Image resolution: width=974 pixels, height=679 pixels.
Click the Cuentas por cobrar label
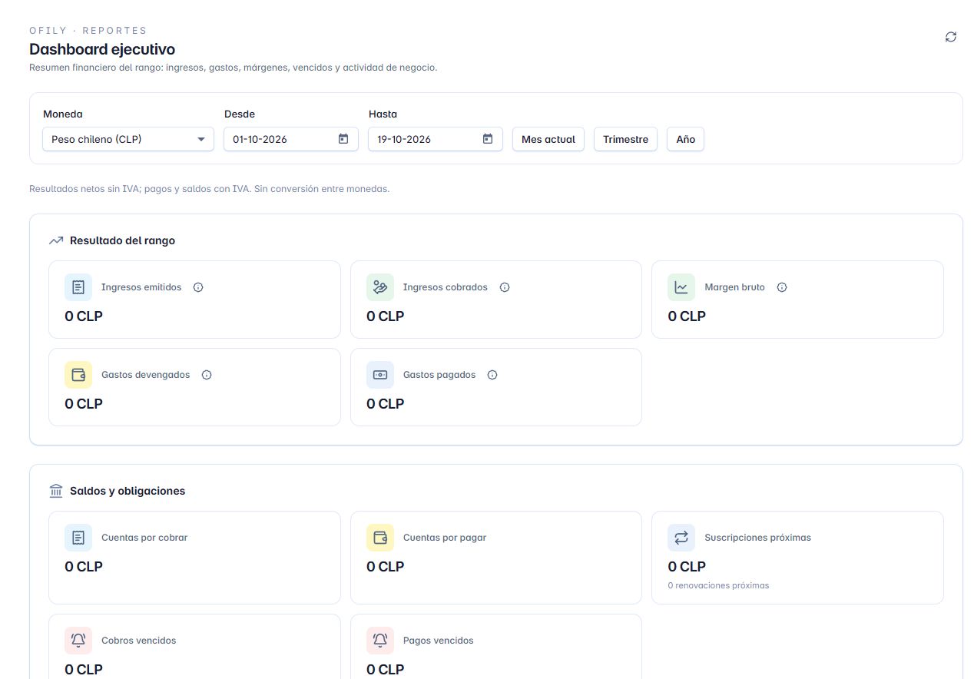pyautogui.click(x=144, y=538)
